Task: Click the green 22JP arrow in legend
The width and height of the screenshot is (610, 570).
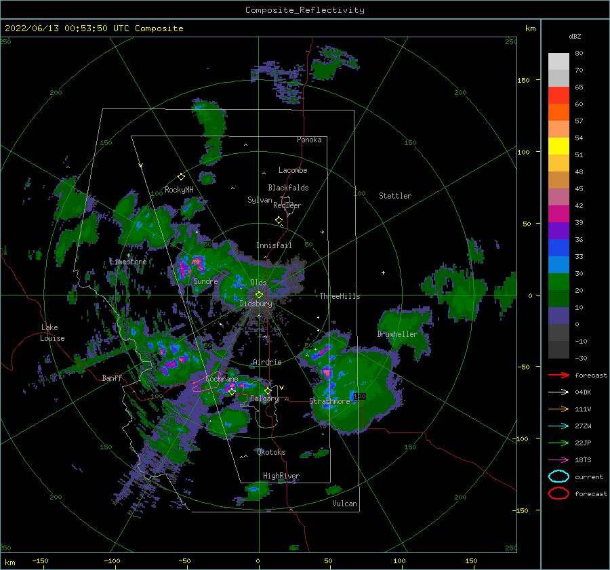Action: tap(558, 443)
